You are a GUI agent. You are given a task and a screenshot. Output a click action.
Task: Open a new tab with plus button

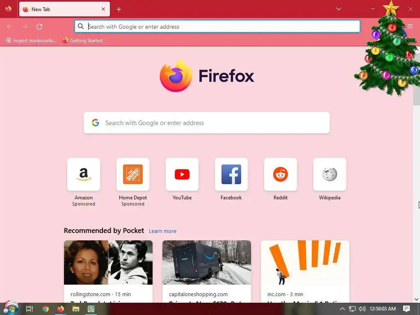(119, 9)
